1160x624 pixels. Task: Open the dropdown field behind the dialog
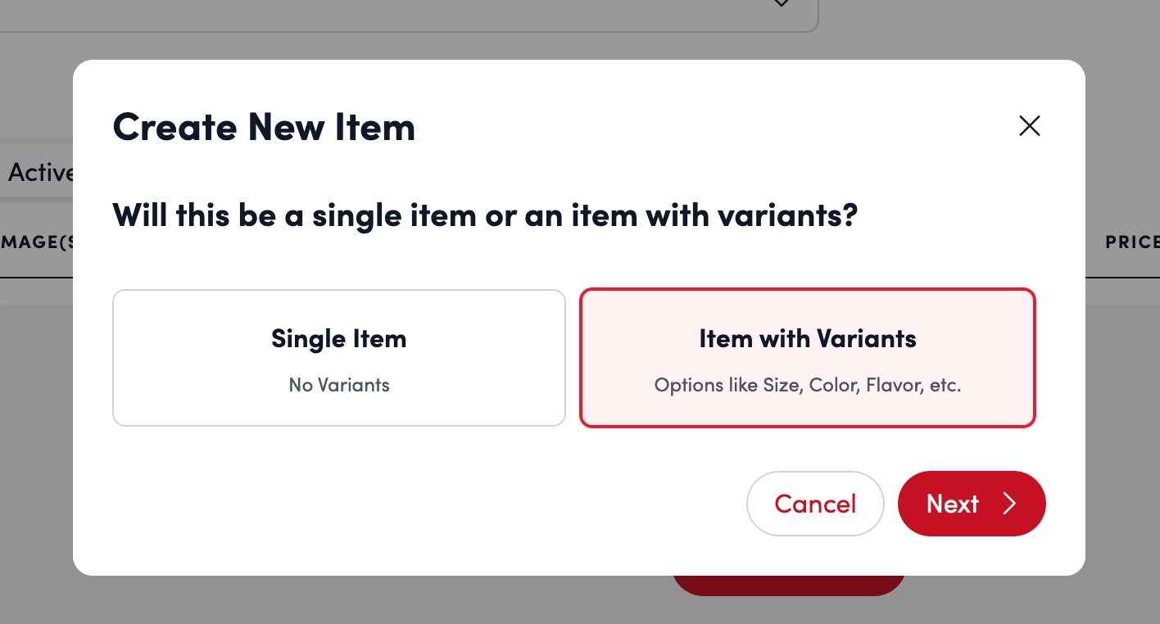[x=410, y=15]
